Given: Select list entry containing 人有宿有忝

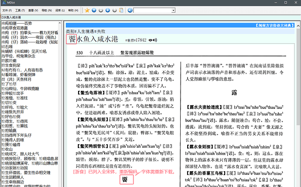Looking at the screenshot, I should pos(22,70).
